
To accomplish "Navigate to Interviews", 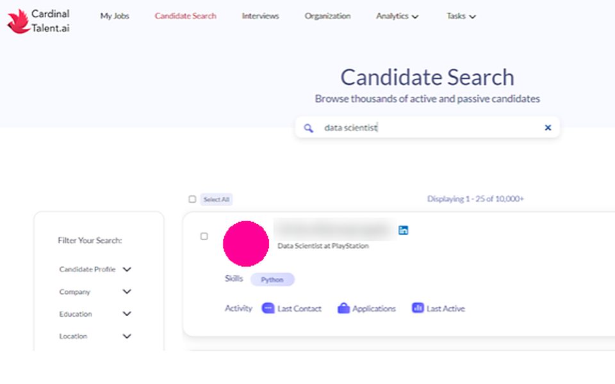I will point(261,16).
